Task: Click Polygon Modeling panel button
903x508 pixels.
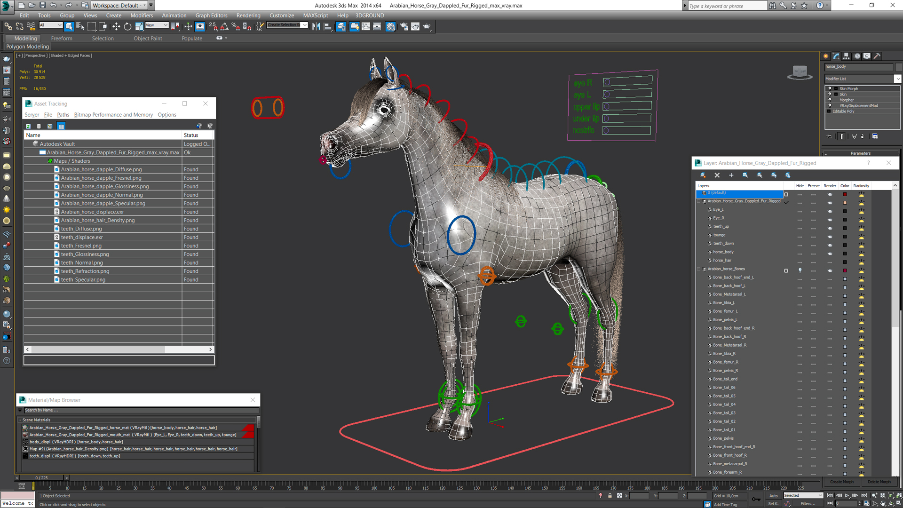Action: point(28,47)
